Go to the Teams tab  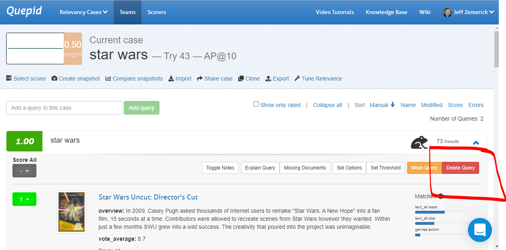127,12
